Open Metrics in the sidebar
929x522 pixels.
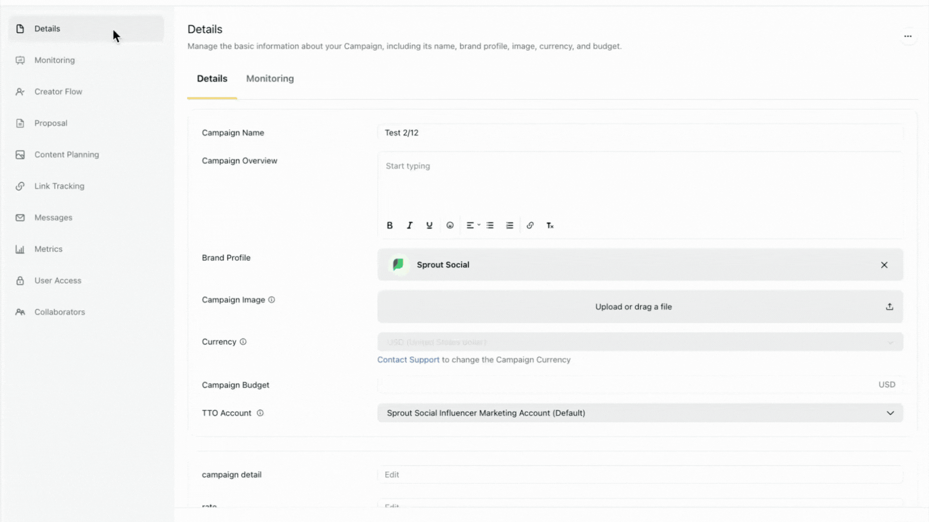coord(86,249)
